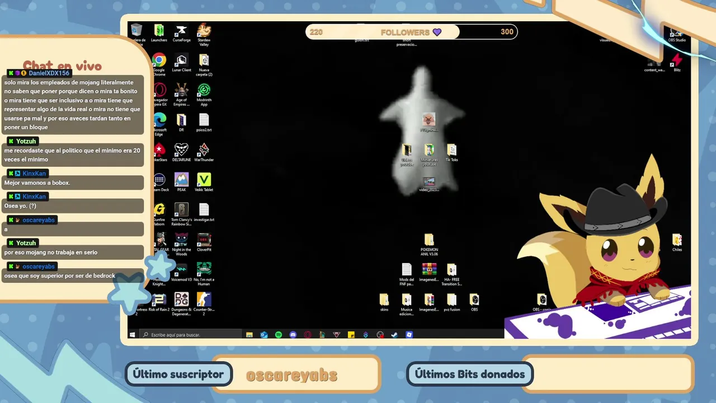Launch PEAK game shortcut
The width and height of the screenshot is (716, 403).
tap(181, 182)
